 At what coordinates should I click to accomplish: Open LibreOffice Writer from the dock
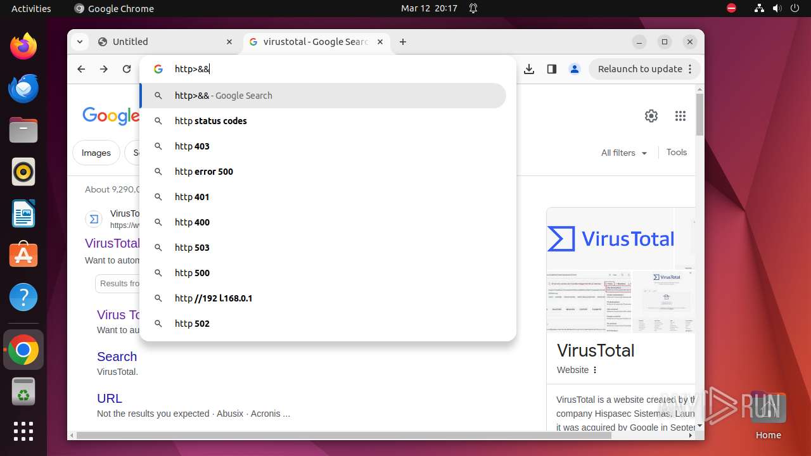click(23, 213)
